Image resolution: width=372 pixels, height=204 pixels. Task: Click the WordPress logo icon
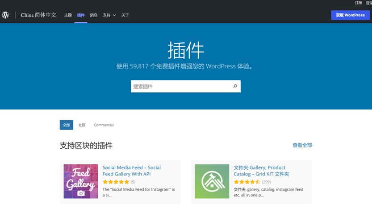(x=5, y=15)
